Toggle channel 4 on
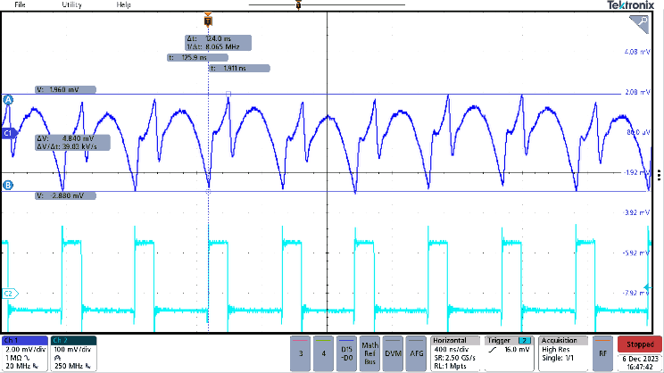Screen dimensions: 664x373 [x=324, y=353]
